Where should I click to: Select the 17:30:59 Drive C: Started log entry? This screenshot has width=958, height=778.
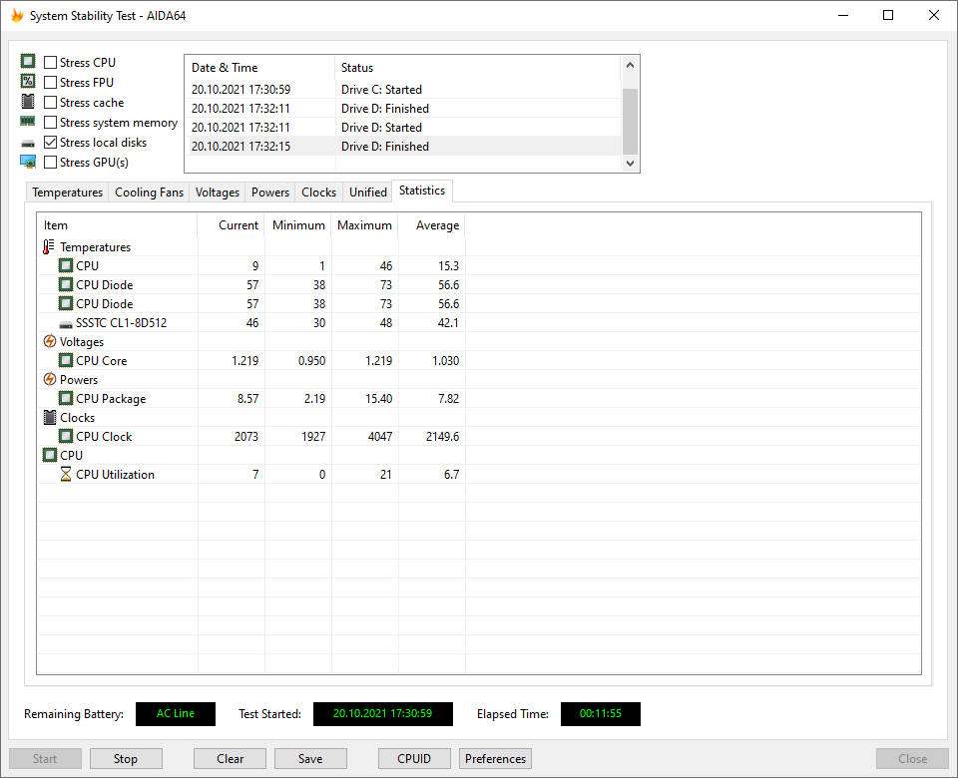click(x=404, y=89)
